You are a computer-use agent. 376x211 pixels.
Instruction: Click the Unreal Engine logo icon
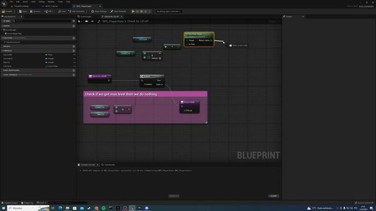tap(4, 4)
